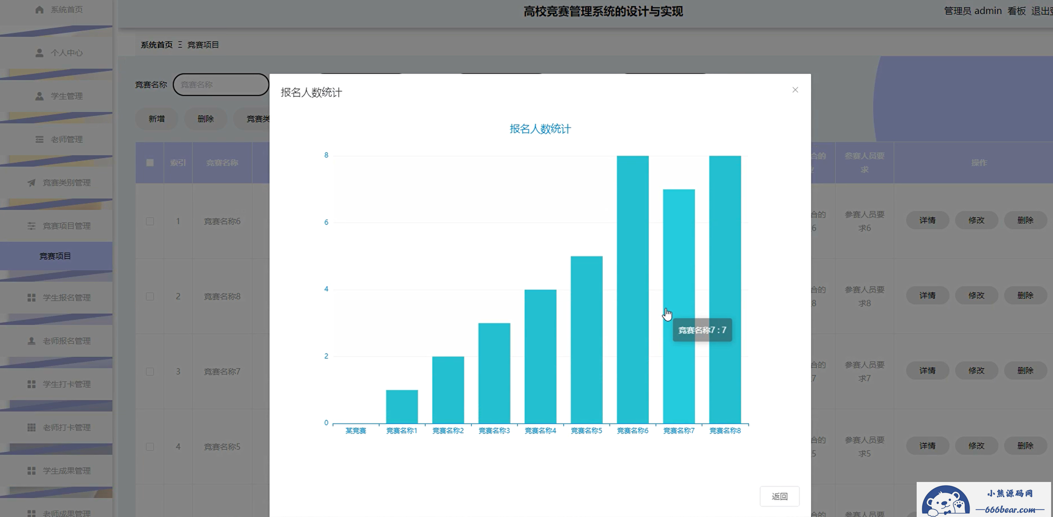Expand the 学生成果管理 sidebar menu
This screenshot has width=1053, height=517.
66,471
